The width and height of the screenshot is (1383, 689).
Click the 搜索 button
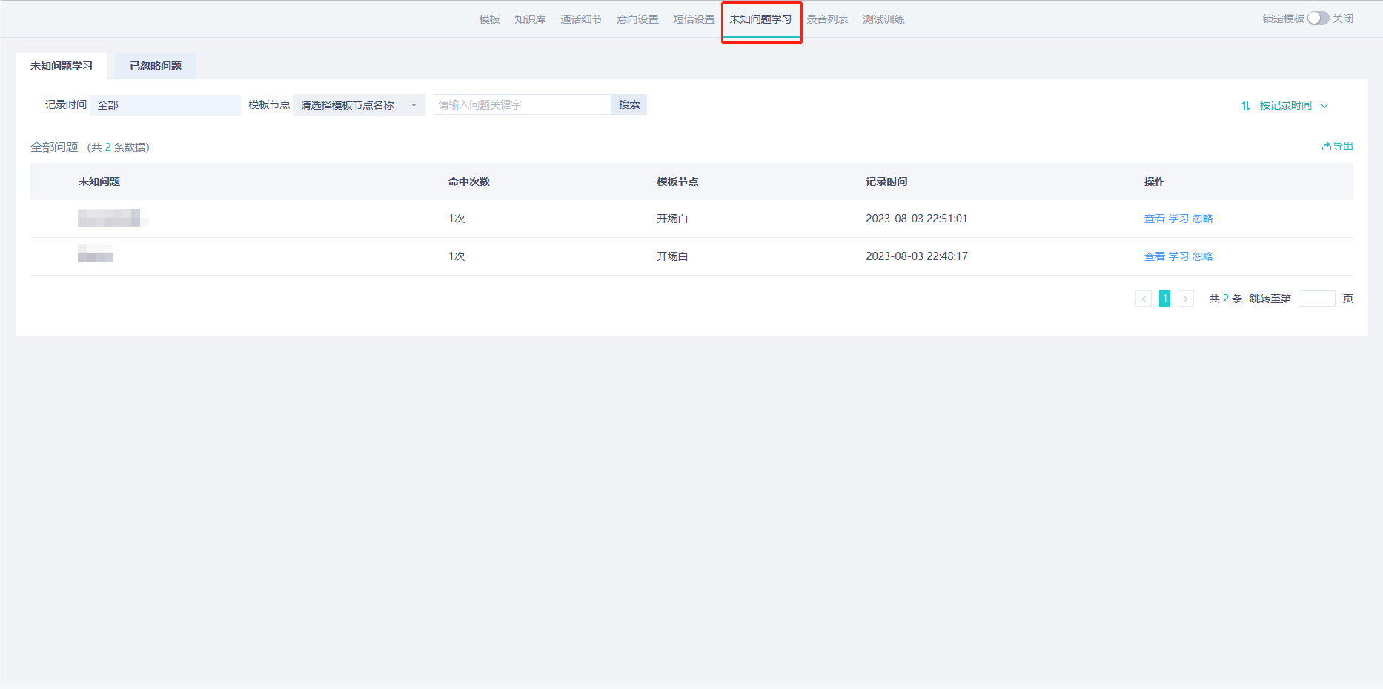click(x=629, y=104)
